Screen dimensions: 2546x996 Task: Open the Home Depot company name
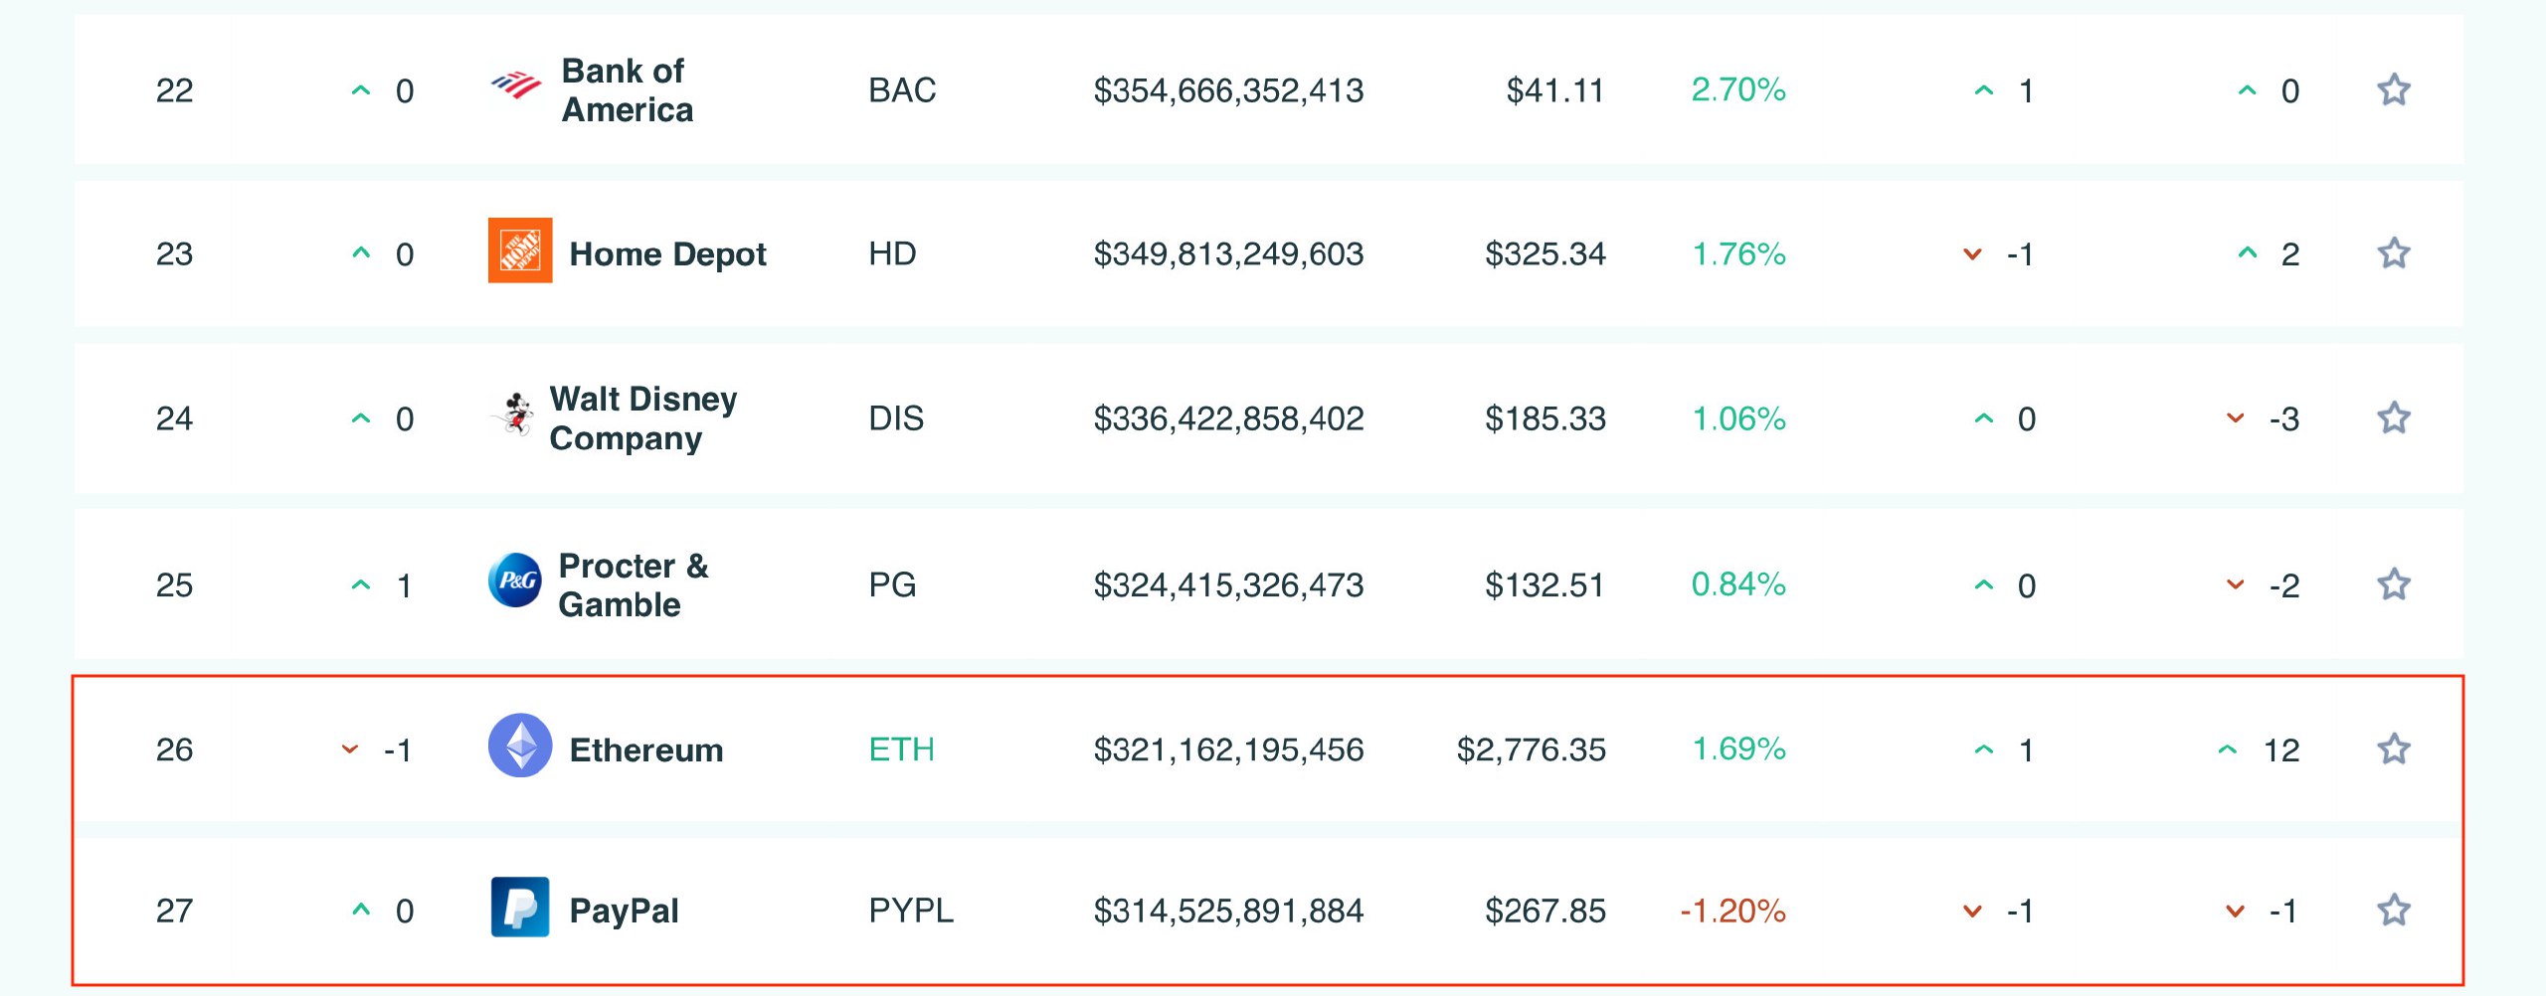[x=667, y=254]
